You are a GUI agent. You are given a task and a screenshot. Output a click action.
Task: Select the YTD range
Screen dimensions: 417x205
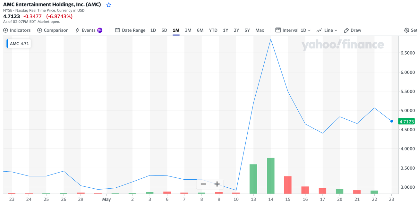213,30
